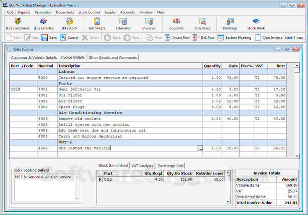
Task: Open the Stock Control menu
Action: point(89,13)
